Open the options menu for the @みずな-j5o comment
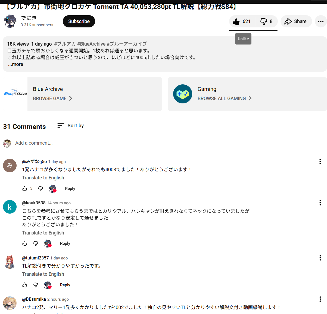The height and width of the screenshot is (314, 327). 320,161
